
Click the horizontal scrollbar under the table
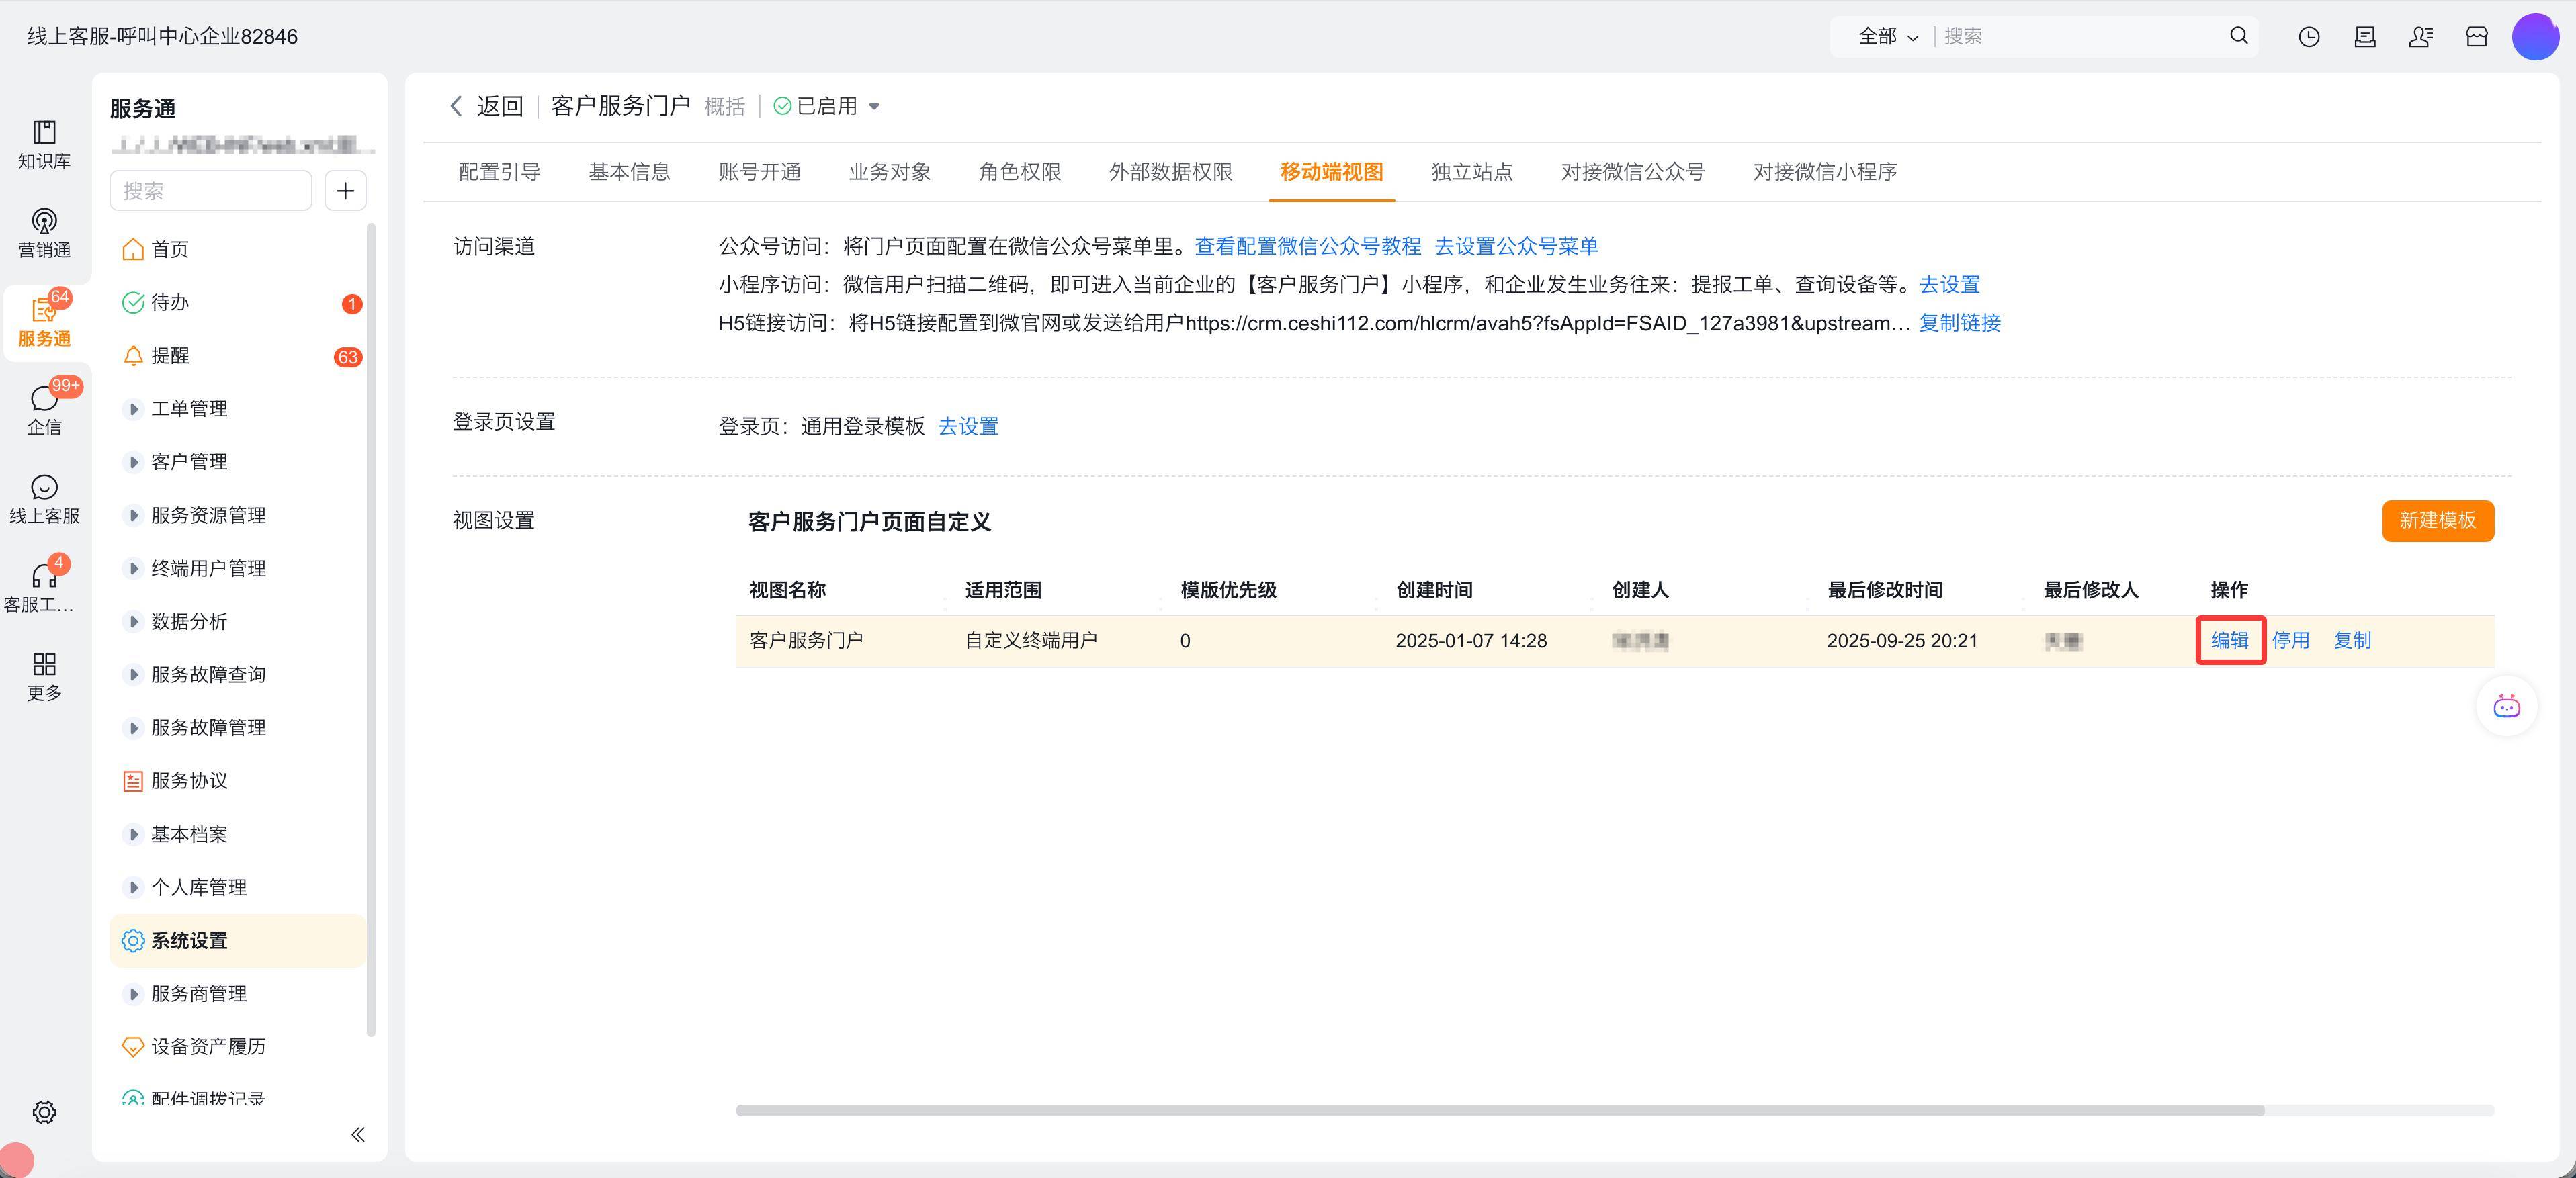1500,1110
